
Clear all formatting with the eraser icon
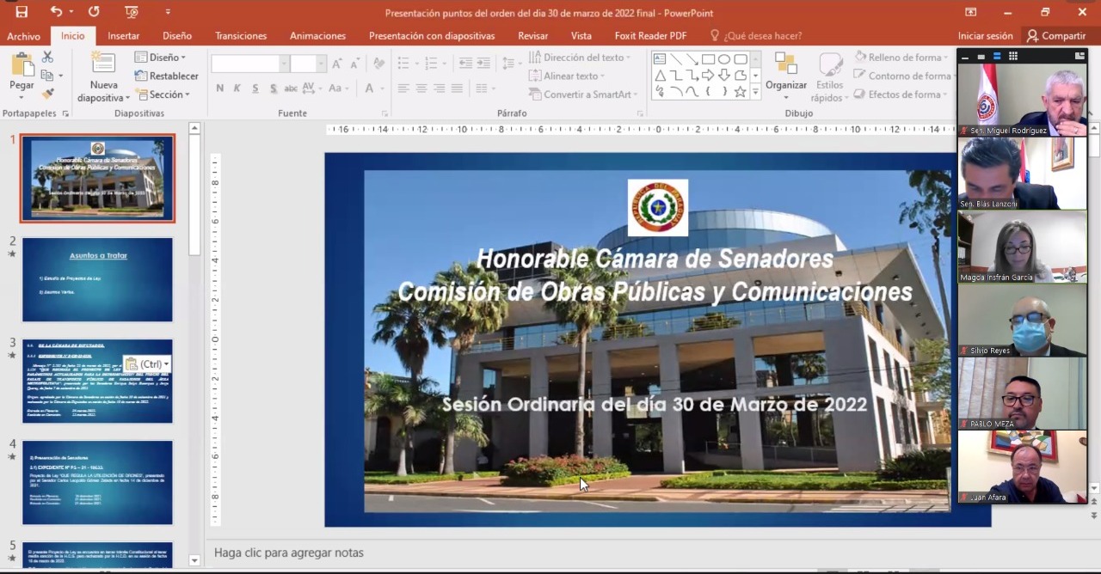378,64
